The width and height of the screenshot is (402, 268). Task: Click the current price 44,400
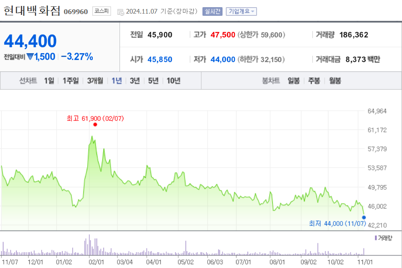[30, 41]
